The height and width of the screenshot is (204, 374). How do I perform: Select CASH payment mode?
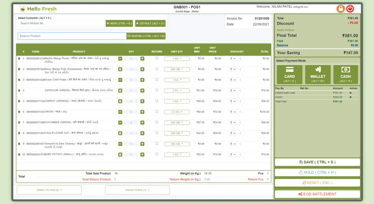(x=346, y=75)
